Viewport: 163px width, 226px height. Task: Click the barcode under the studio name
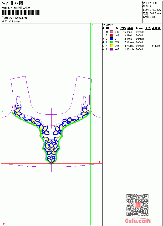pyautogui.click(x=21, y=12)
